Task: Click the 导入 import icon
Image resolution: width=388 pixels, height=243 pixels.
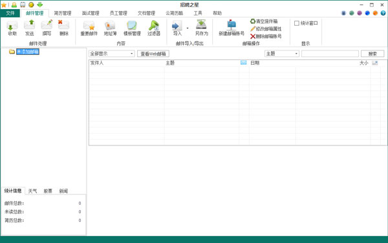Action: pos(177,28)
